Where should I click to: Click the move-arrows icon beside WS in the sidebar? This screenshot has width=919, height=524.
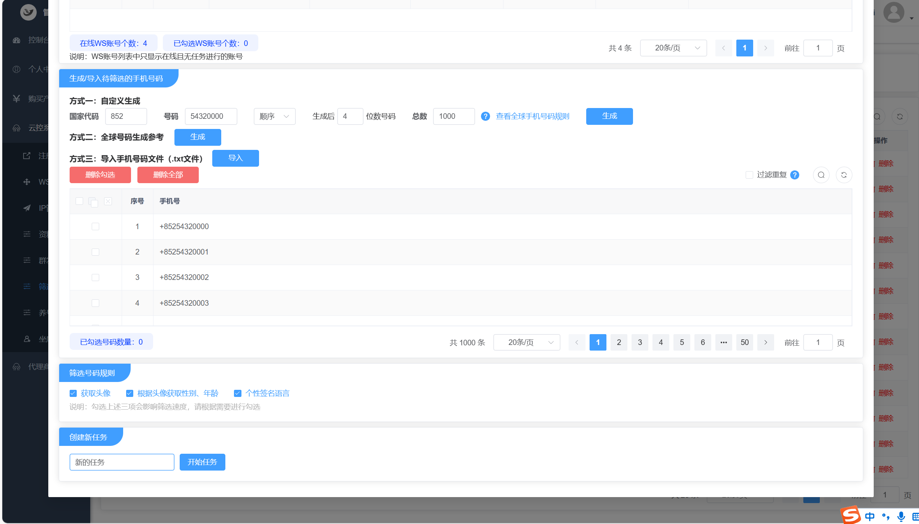pos(27,182)
